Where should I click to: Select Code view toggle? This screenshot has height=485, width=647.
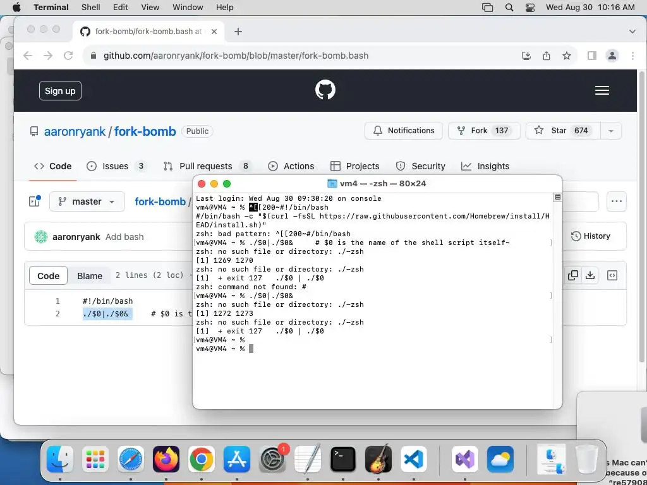point(48,276)
